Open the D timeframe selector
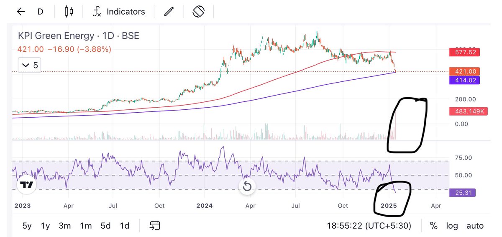 click(41, 12)
